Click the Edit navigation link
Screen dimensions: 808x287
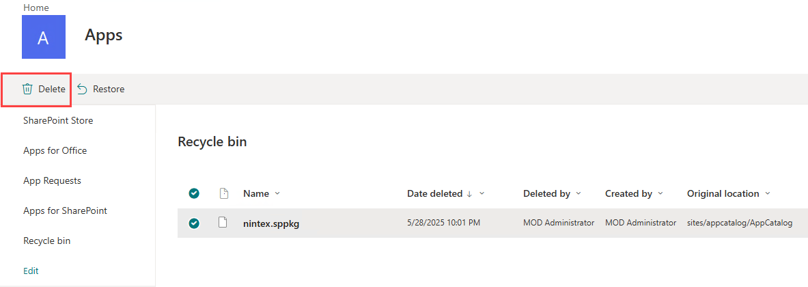tap(31, 271)
